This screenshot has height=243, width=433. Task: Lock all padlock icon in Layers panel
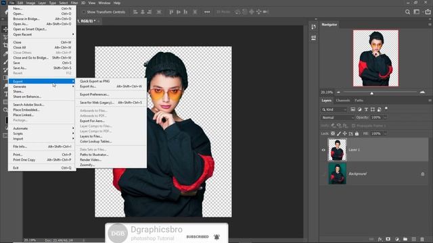coord(357,134)
